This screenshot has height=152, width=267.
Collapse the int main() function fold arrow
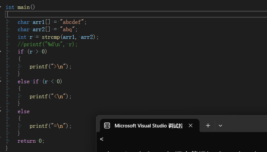[x=1, y=7]
